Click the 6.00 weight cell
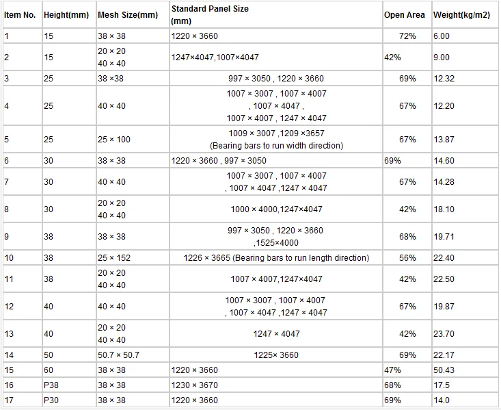Image resolution: width=501 pixels, height=410 pixels. [x=442, y=36]
